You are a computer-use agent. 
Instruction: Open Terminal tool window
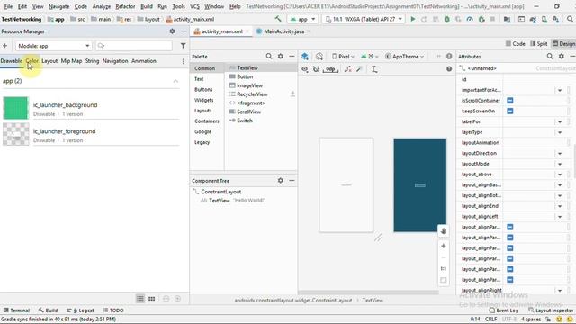16,310
